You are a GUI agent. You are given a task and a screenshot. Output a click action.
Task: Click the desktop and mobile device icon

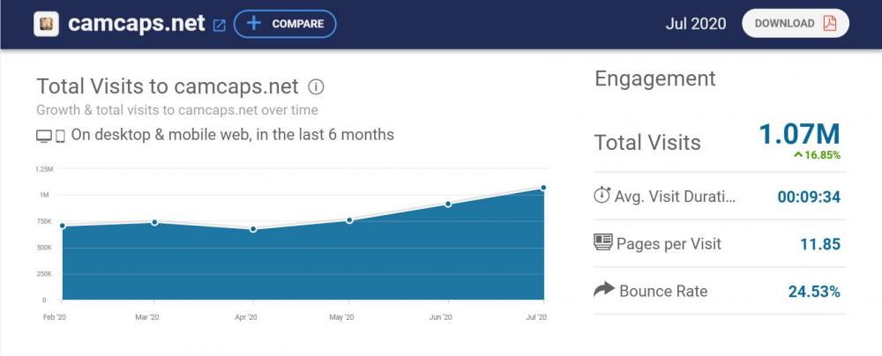(x=50, y=136)
